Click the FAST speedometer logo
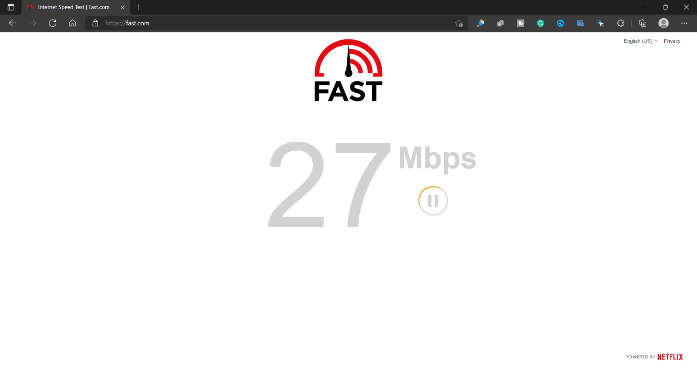Screen dimensions: 697x369 (x=348, y=70)
